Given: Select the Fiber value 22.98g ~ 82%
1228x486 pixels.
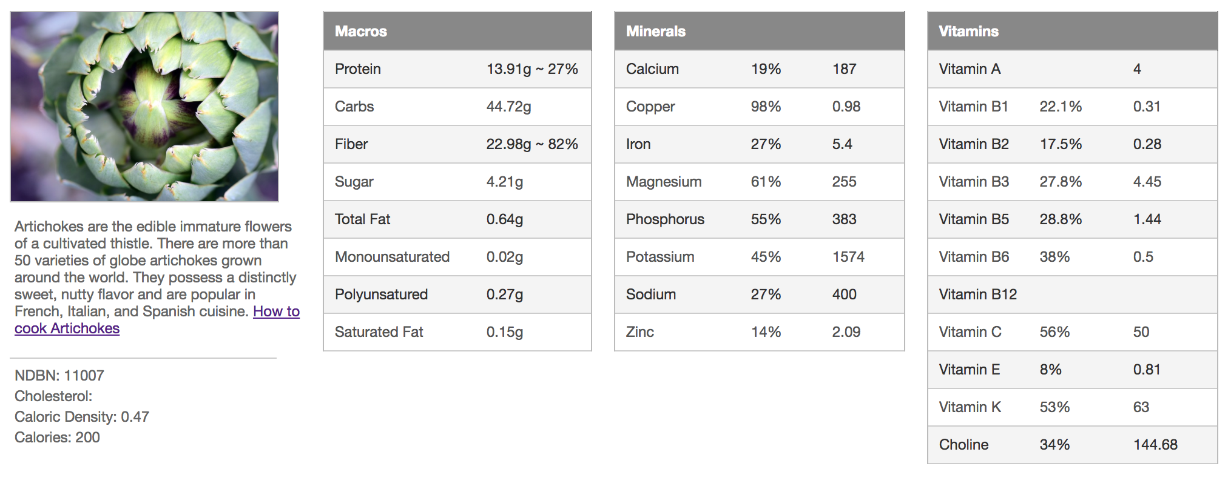Looking at the screenshot, I should (x=531, y=144).
